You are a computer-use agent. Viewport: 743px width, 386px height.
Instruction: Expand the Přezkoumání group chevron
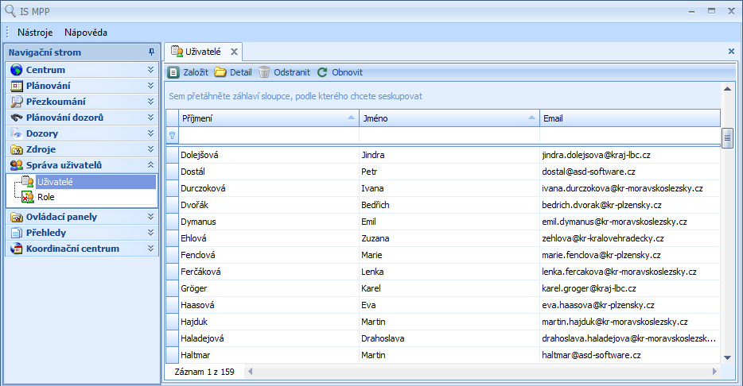coord(150,101)
